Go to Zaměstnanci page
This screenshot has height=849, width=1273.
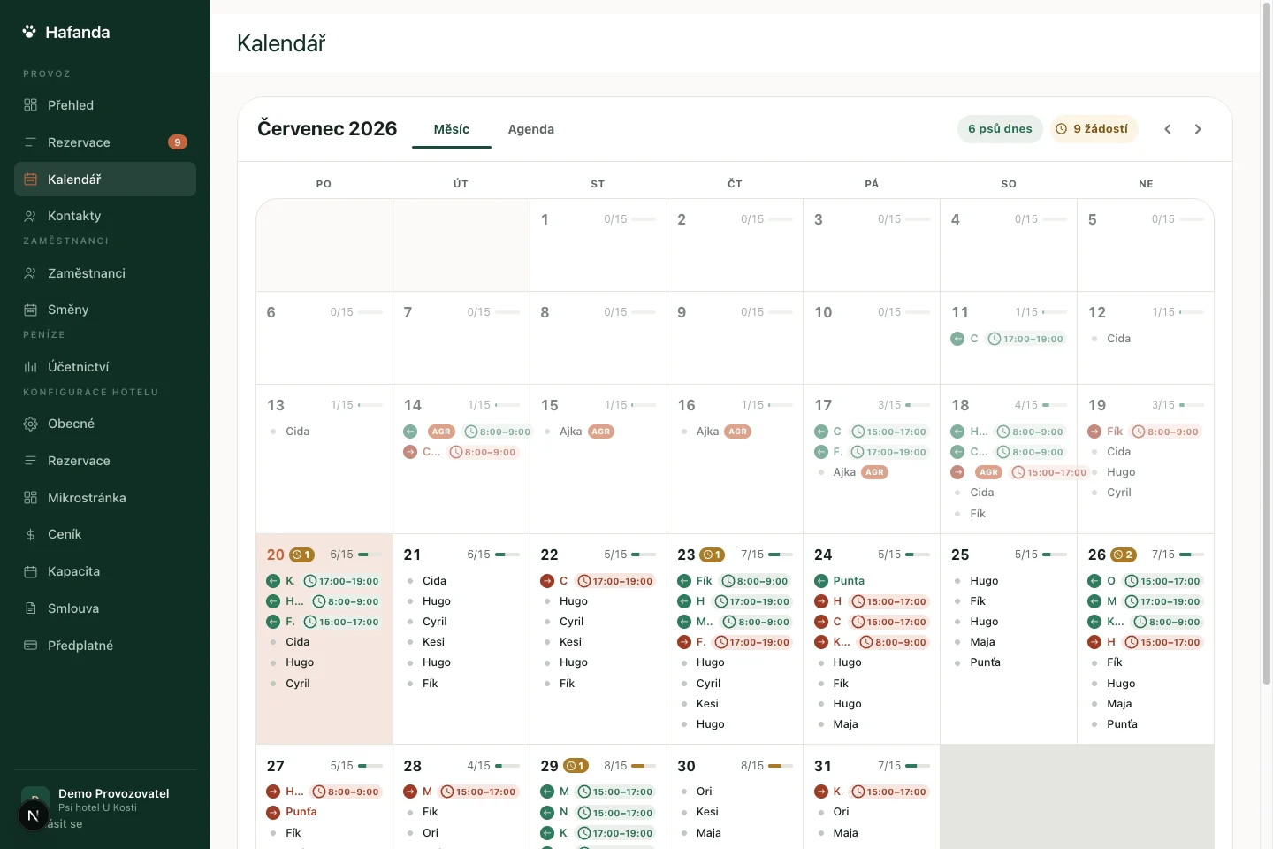(x=105, y=273)
